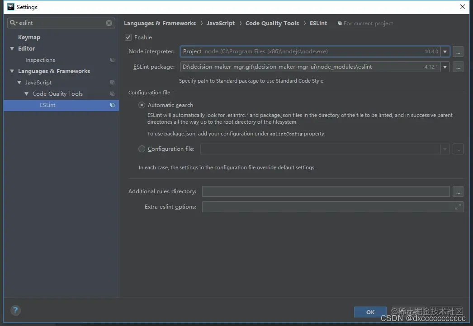Viewport: 473px width, 326px height.
Task: Select Inspections in the settings tree
Action: coord(40,60)
